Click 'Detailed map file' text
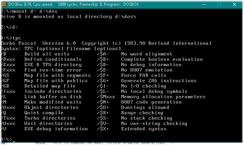Image resolution: width=244 pixels, height=145 pixels. tap(50, 86)
